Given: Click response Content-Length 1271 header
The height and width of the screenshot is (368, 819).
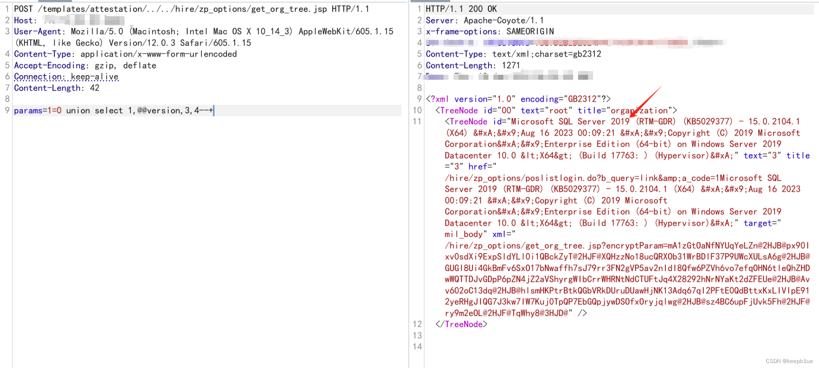Looking at the screenshot, I should (473, 65).
